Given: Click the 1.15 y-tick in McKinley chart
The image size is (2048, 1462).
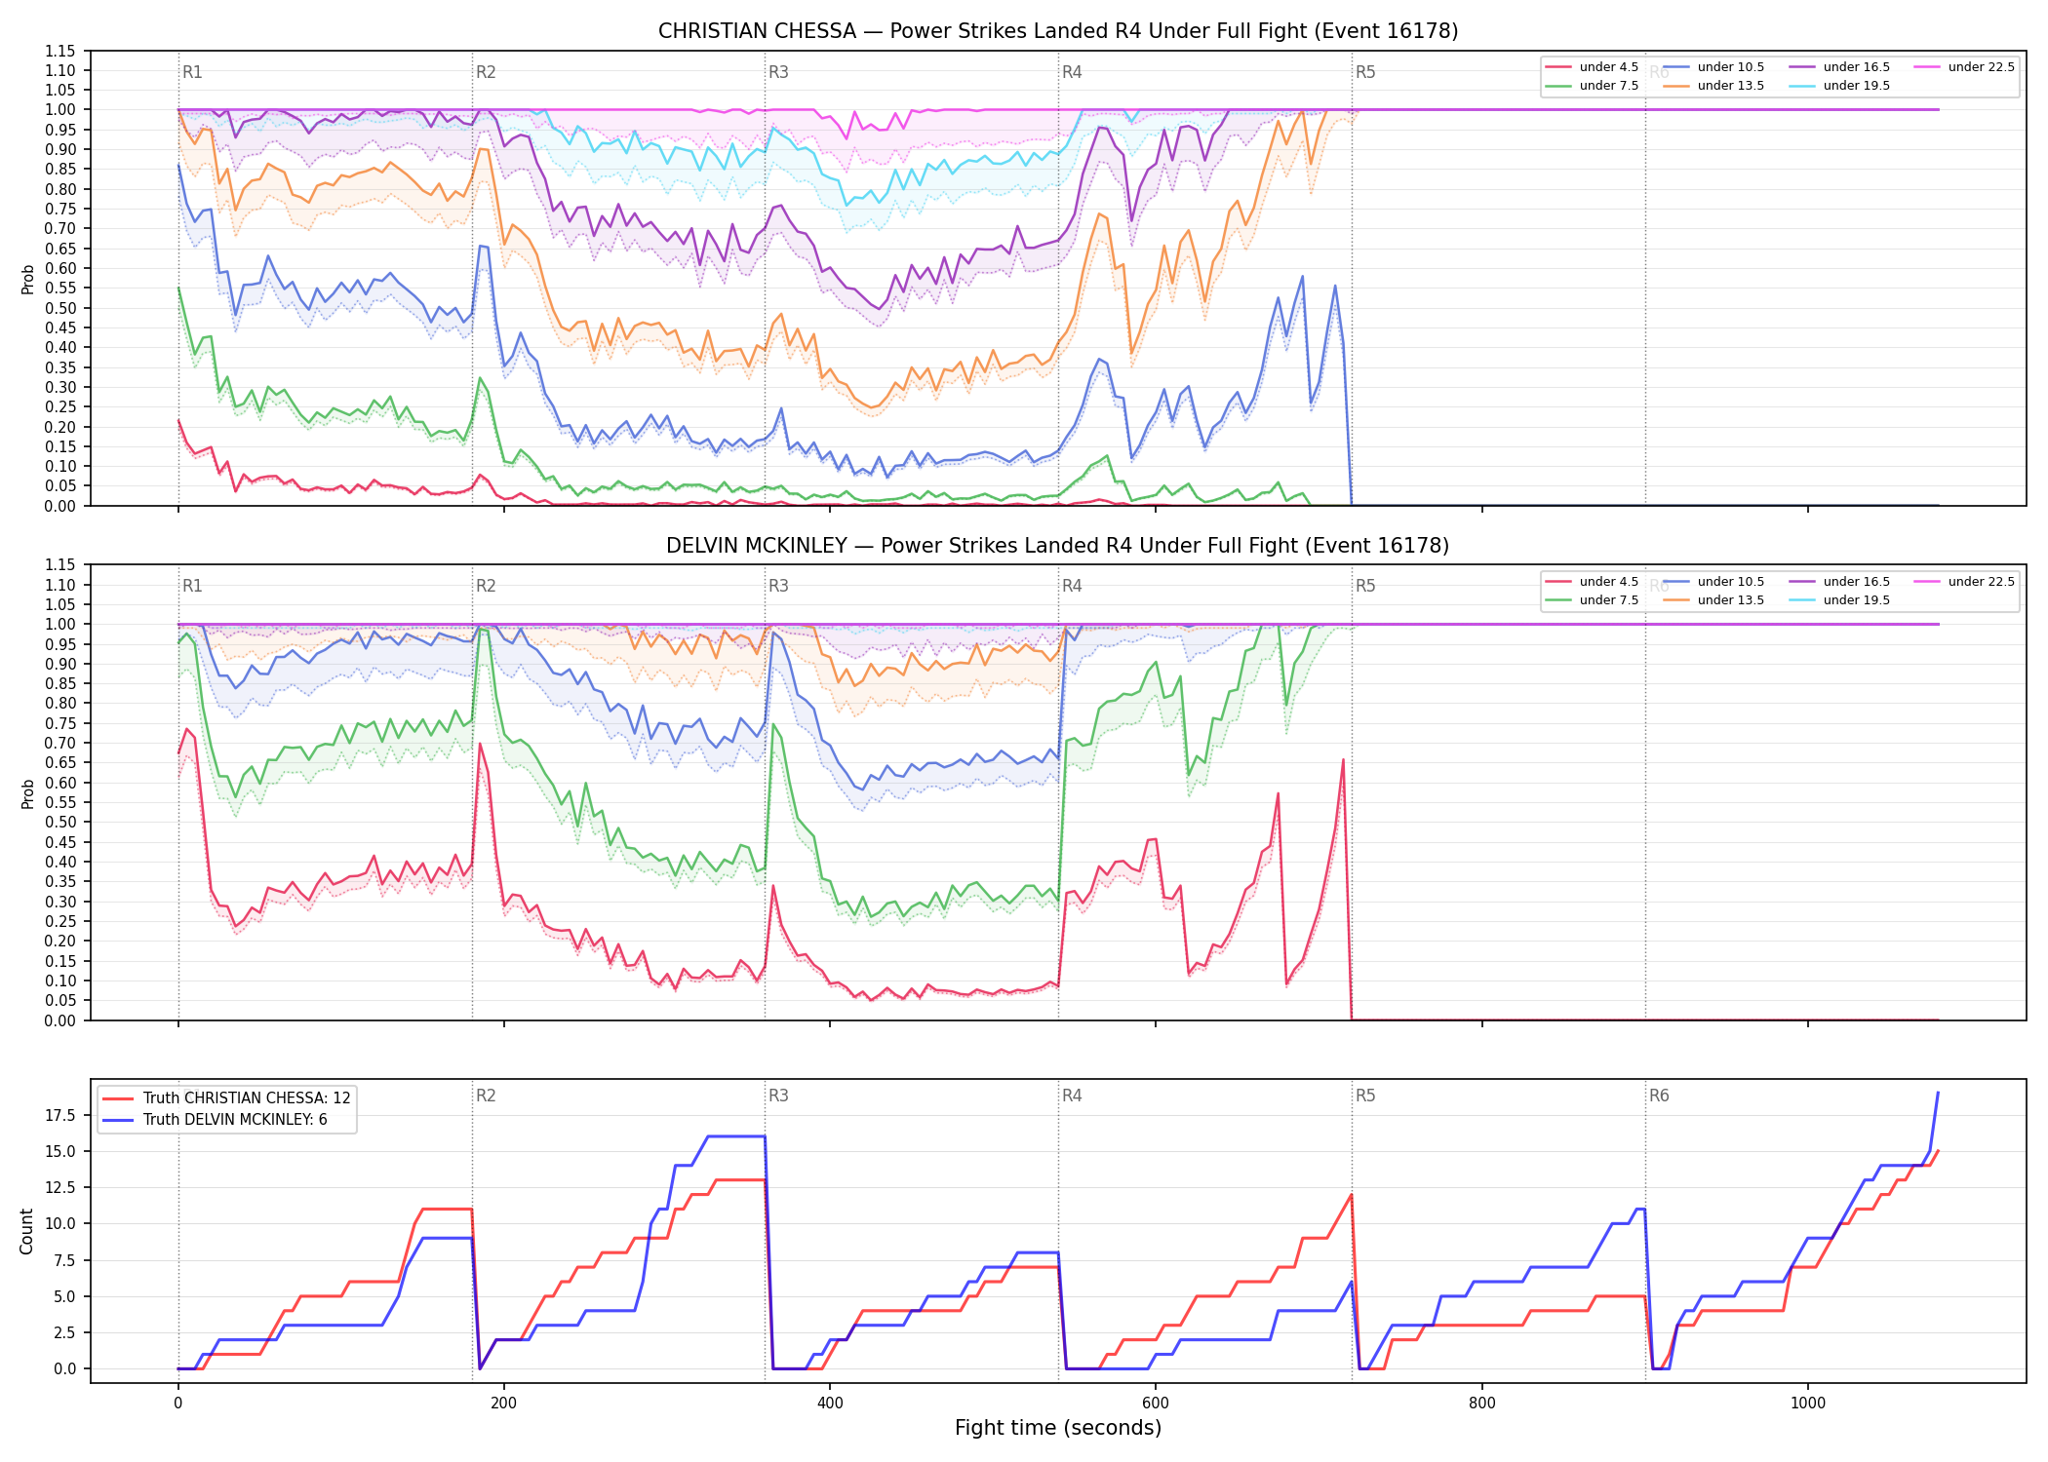Looking at the screenshot, I should [60, 565].
